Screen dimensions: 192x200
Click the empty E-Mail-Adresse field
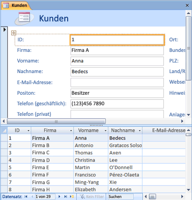[117, 82]
